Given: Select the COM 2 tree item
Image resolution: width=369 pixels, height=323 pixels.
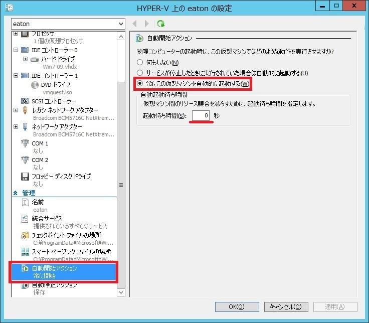Looking at the screenshot, I should pyautogui.click(x=40, y=160).
